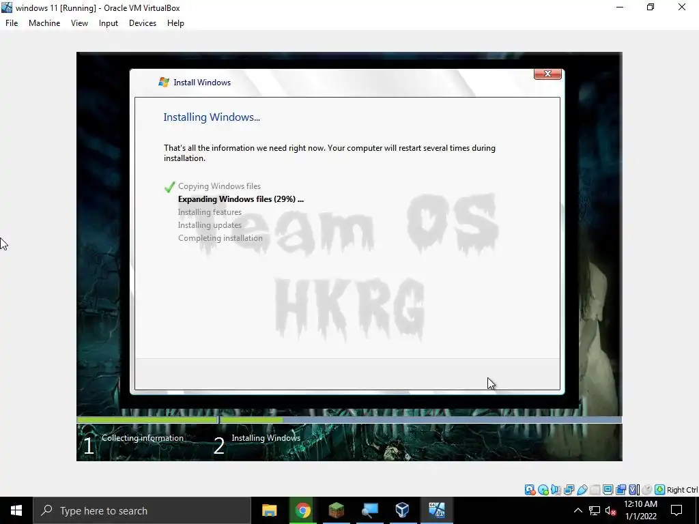The height and width of the screenshot is (524, 699).
Task: Click the host network tray icon
Action: click(x=595, y=510)
